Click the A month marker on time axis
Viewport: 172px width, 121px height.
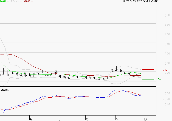pyautogui.click(x=31, y=119)
